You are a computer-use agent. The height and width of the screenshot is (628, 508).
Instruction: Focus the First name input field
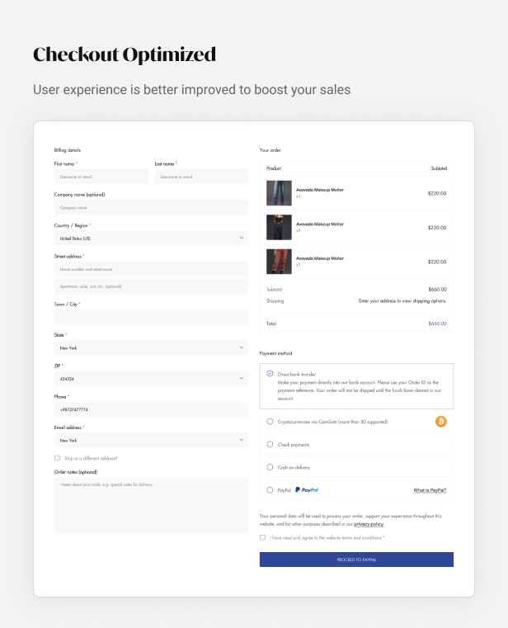tap(101, 177)
